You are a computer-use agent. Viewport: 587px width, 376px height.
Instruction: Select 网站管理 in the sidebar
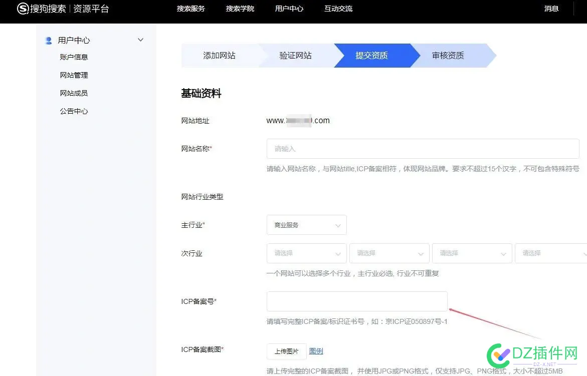tap(74, 75)
